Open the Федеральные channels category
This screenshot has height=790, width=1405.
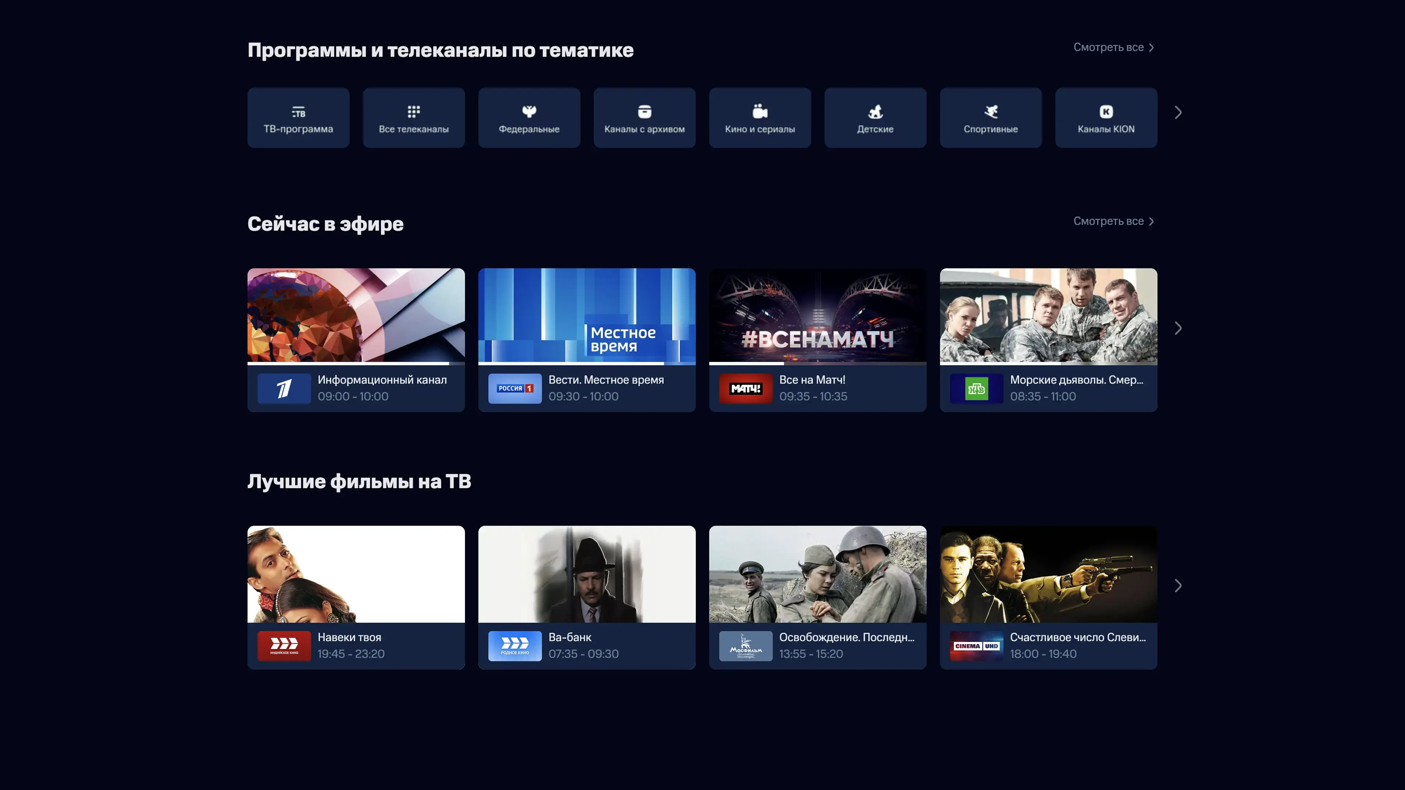pyautogui.click(x=529, y=118)
